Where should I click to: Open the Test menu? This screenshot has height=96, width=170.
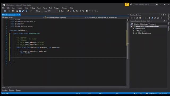tap(50, 8)
